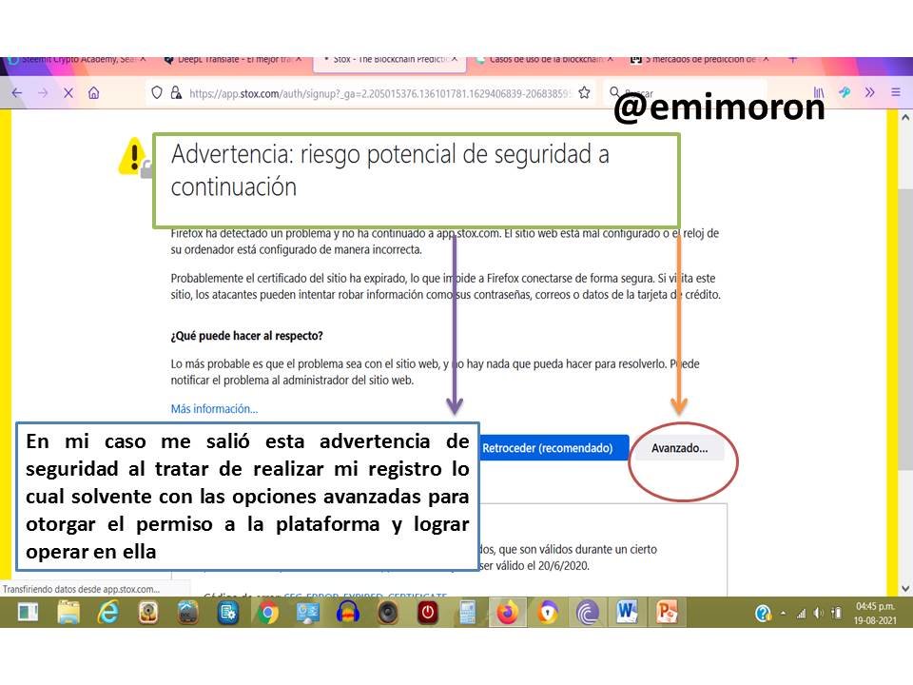Viewport: 913px width, 685px height.
Task: Close the DeepL Translate tab
Action: click(299, 59)
